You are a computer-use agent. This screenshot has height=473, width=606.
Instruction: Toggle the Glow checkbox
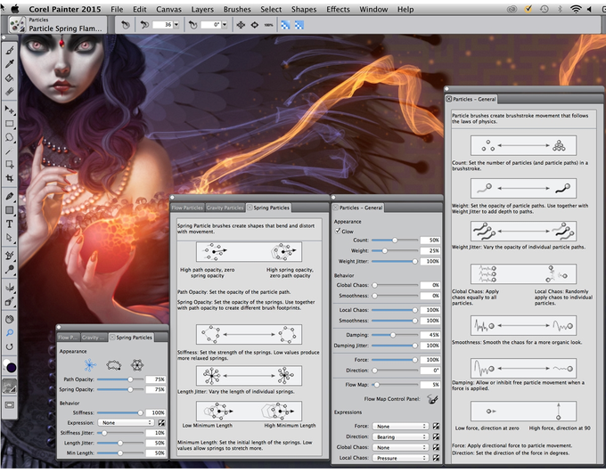[x=338, y=231]
